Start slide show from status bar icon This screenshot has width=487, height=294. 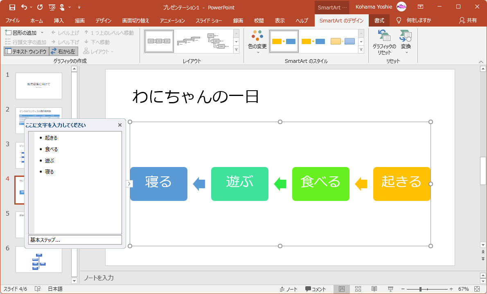click(391, 289)
